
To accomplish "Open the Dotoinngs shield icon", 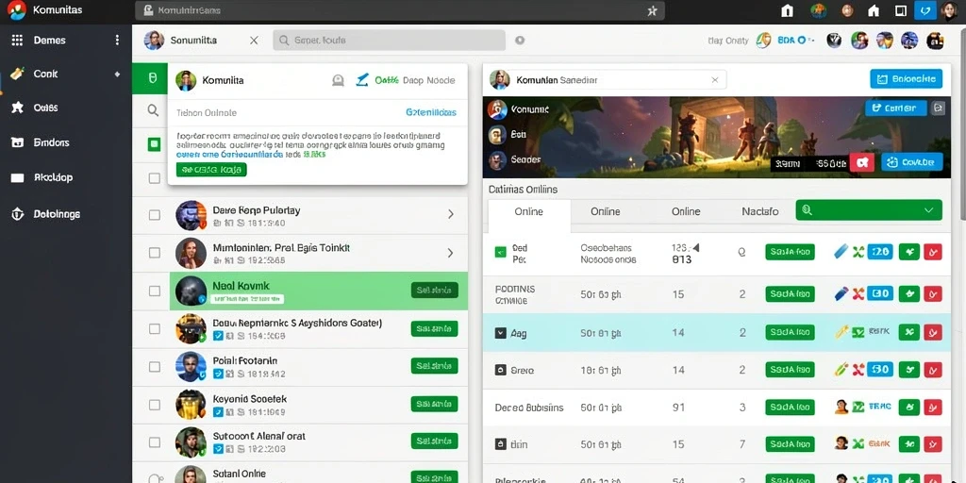I will pyautogui.click(x=17, y=214).
